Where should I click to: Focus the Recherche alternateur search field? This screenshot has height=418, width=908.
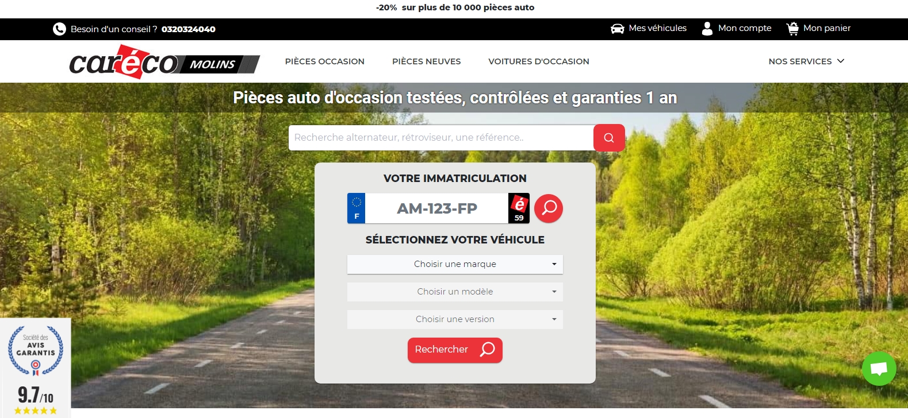pos(441,138)
